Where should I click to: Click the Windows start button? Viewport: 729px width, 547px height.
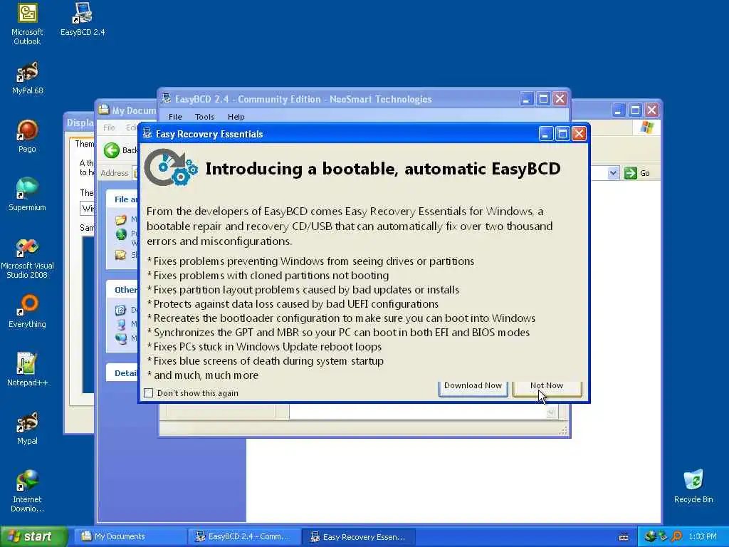[34, 537]
